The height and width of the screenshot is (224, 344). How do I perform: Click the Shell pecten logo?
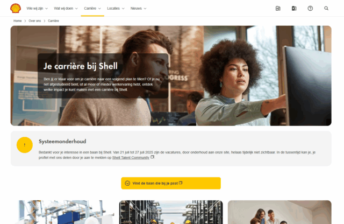16,9
